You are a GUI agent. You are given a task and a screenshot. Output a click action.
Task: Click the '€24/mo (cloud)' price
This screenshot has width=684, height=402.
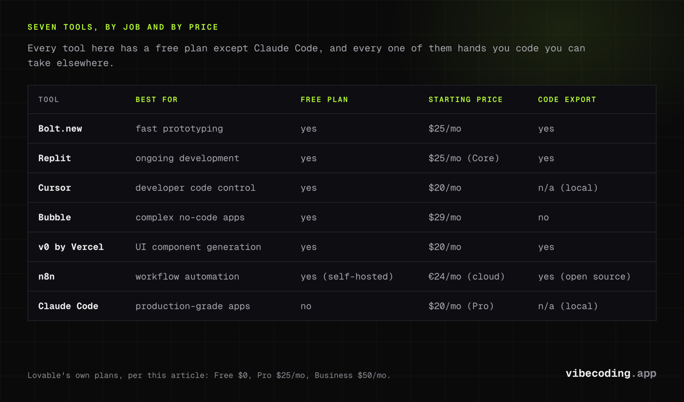(467, 277)
